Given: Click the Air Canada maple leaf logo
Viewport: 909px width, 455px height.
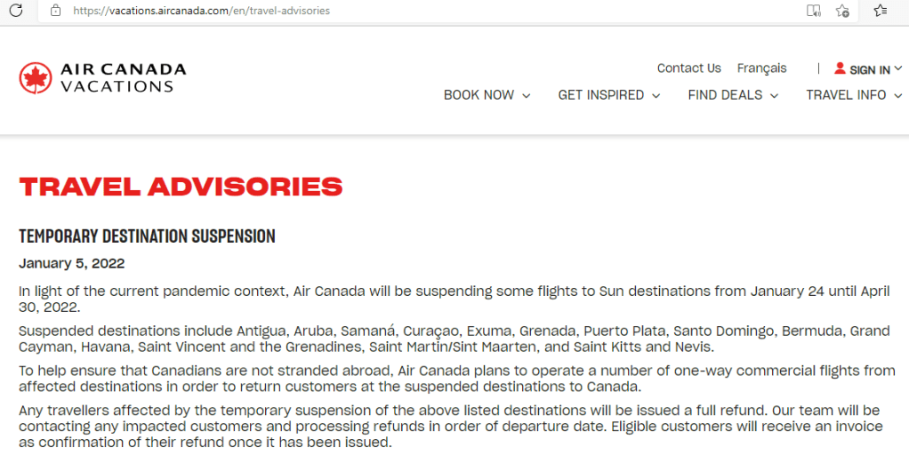Looking at the screenshot, I should [36, 78].
